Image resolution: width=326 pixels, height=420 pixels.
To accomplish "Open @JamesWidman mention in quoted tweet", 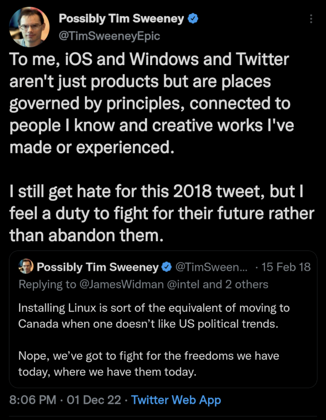I will click(x=121, y=284).
